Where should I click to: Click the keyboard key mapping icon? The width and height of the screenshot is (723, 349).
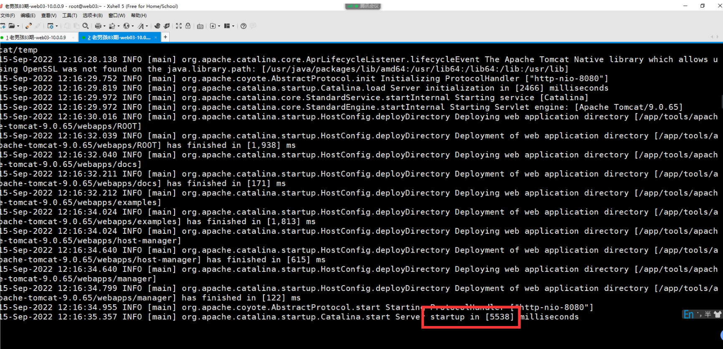point(200,26)
